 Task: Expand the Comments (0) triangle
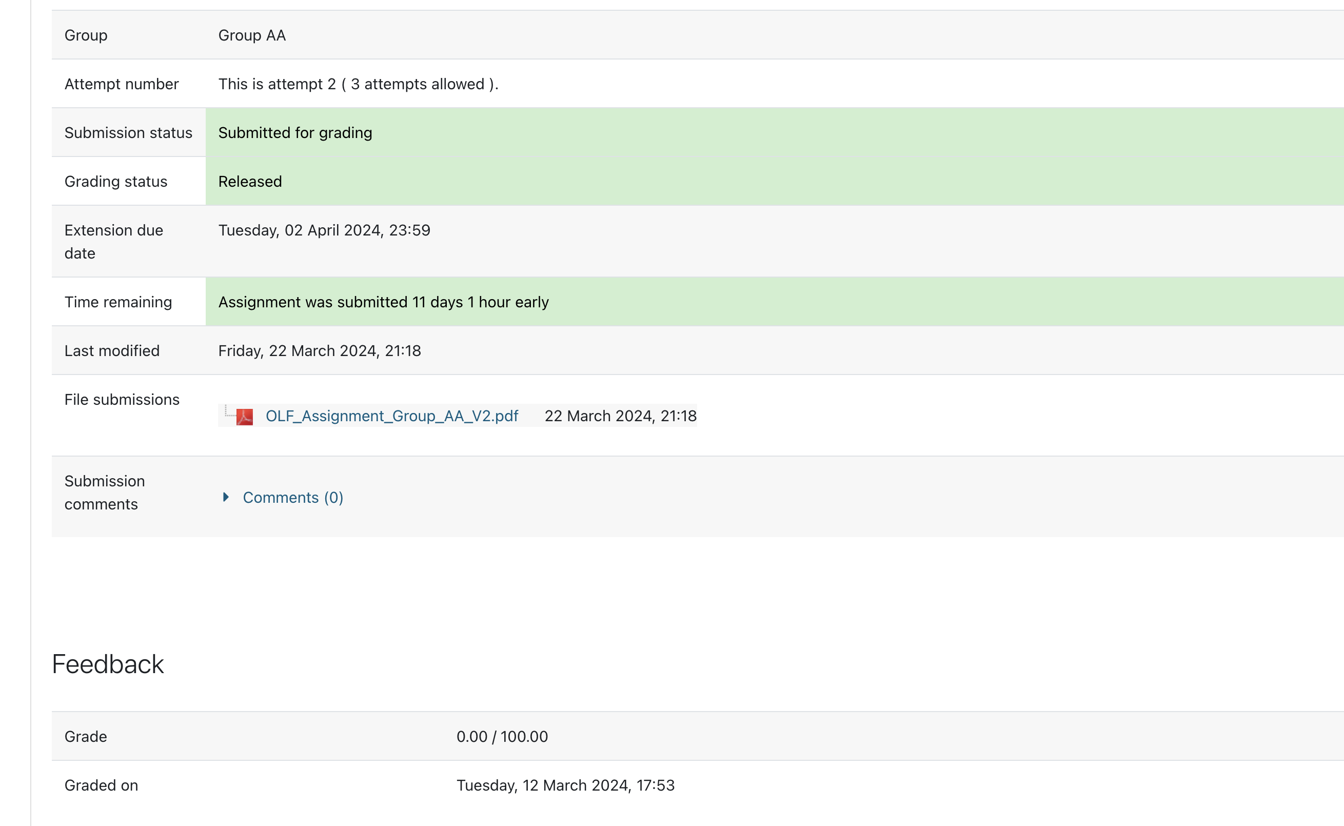226,497
